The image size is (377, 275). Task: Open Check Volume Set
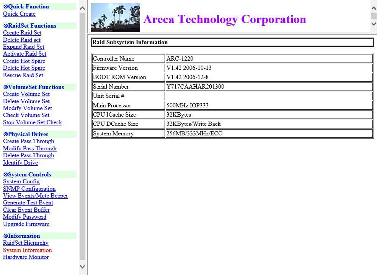point(26,115)
